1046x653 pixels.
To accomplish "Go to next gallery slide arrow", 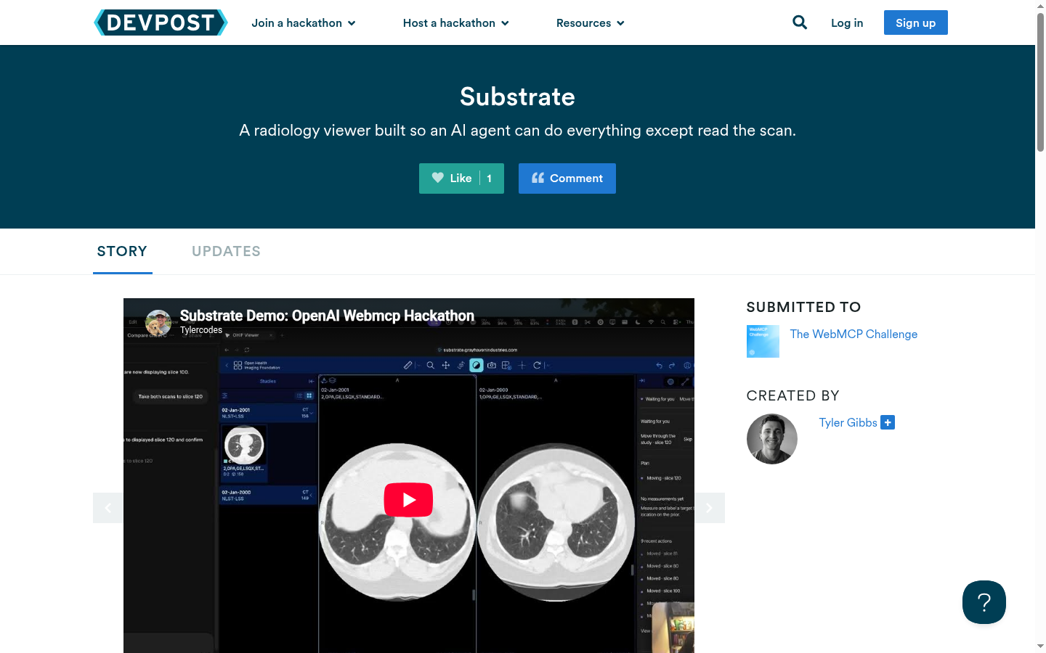I will pos(710,508).
